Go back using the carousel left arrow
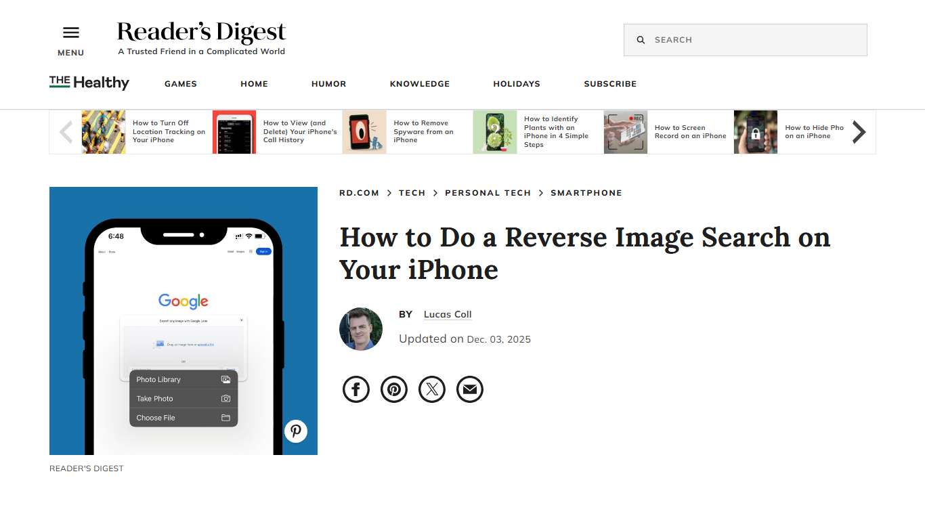 [x=66, y=131]
